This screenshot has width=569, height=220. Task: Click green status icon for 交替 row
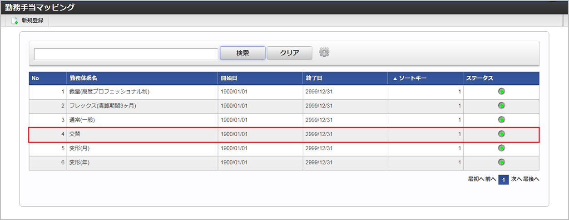pos(501,134)
